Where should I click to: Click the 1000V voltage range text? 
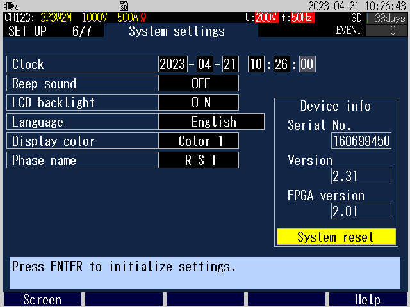click(94, 18)
